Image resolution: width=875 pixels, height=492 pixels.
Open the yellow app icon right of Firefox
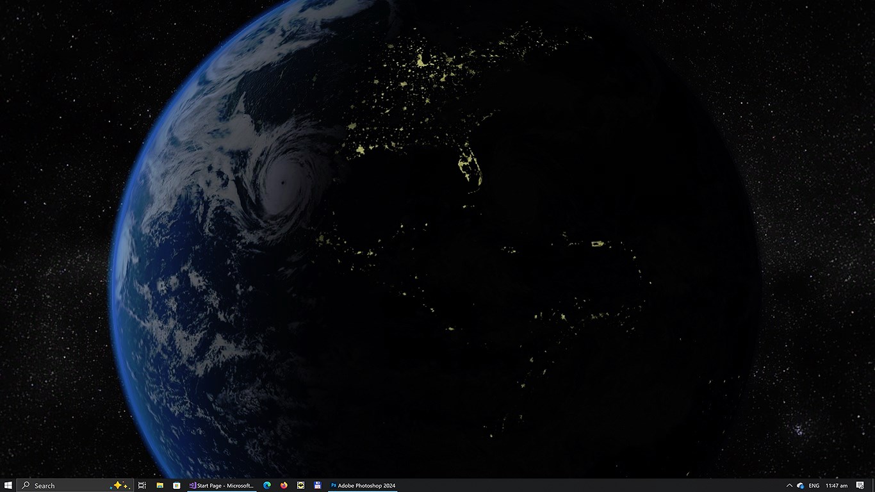click(300, 486)
